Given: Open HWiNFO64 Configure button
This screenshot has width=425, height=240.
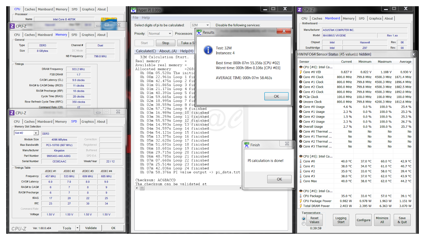Looking at the screenshot, I should pyautogui.click(x=364, y=220).
